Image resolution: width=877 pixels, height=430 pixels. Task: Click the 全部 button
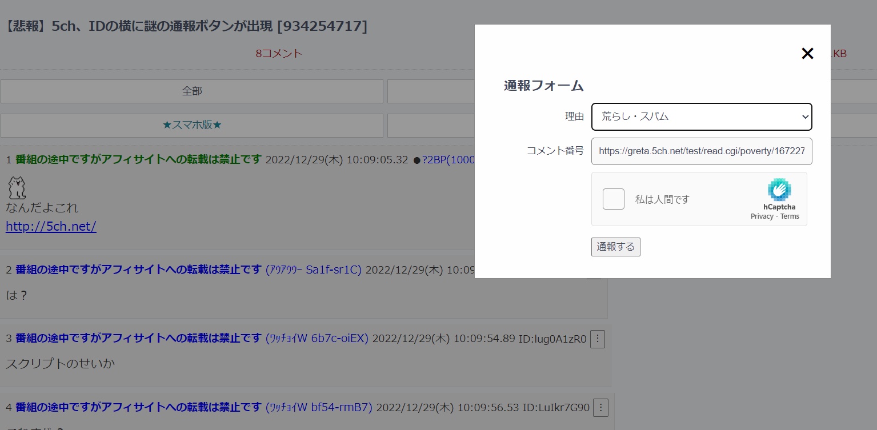click(x=192, y=91)
